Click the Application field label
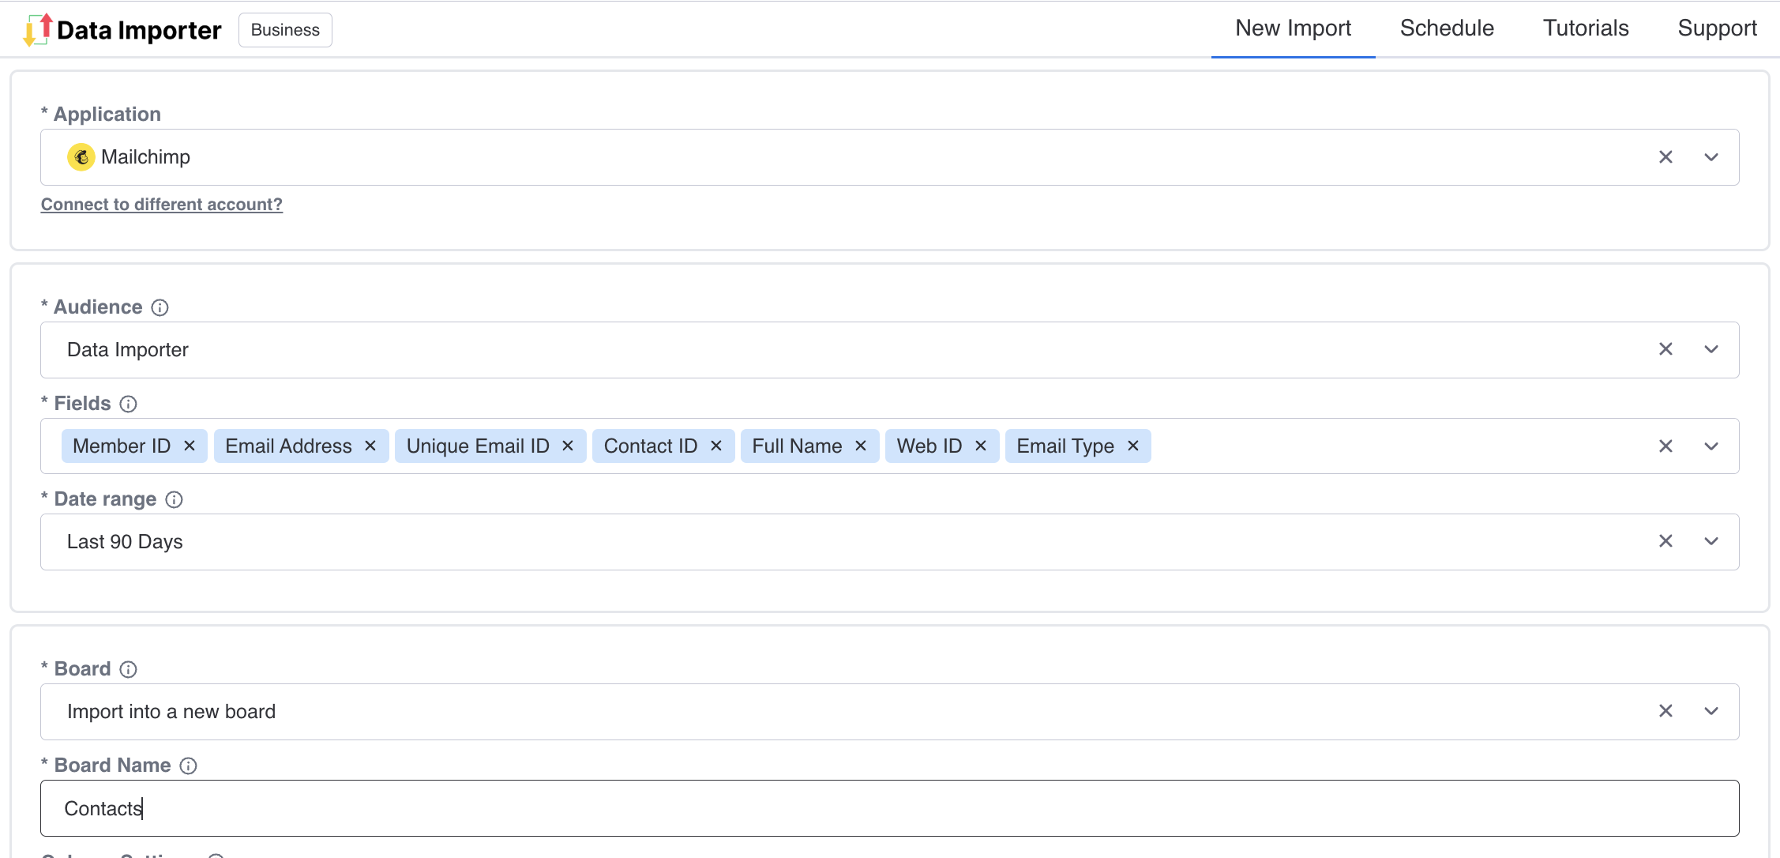Screen dimensions: 1780x858 pos(101,114)
